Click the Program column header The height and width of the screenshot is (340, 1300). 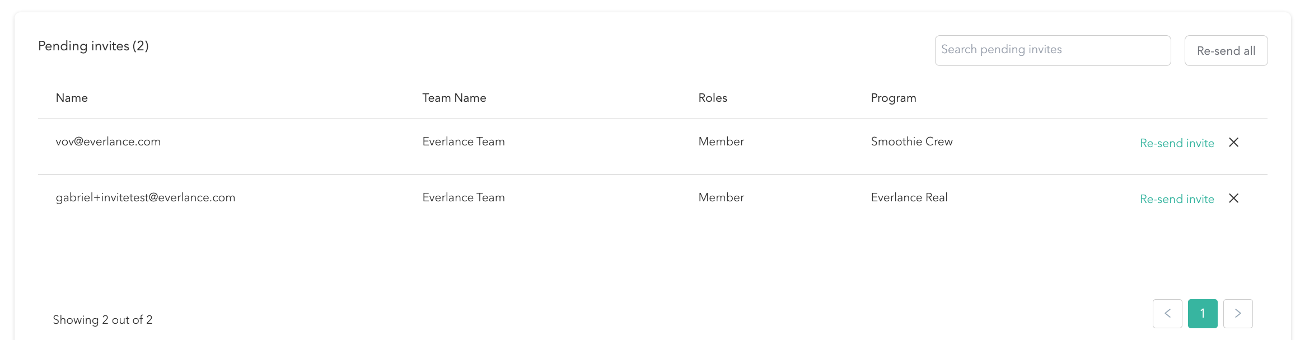894,98
